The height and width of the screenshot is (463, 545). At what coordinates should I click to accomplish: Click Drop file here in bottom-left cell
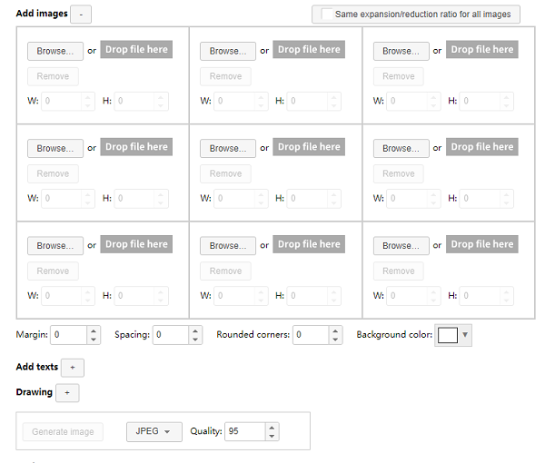click(136, 244)
